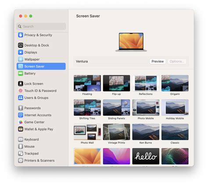Screen dimensions: 208x185
Task: Click the Preview button
Action: click(158, 61)
